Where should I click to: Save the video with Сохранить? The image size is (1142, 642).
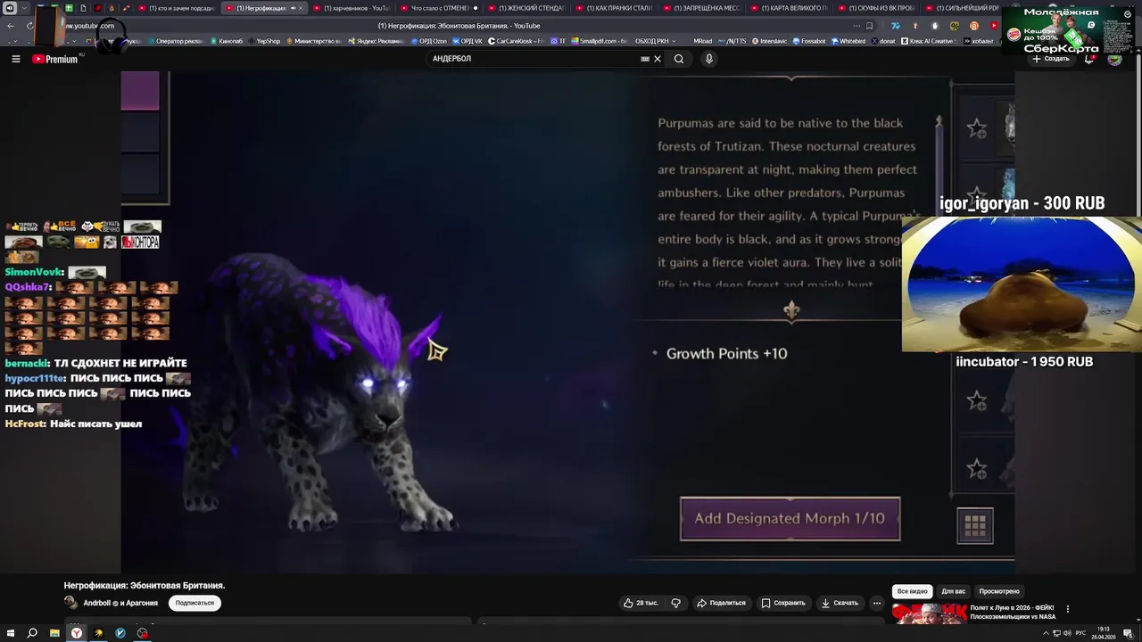pos(783,603)
